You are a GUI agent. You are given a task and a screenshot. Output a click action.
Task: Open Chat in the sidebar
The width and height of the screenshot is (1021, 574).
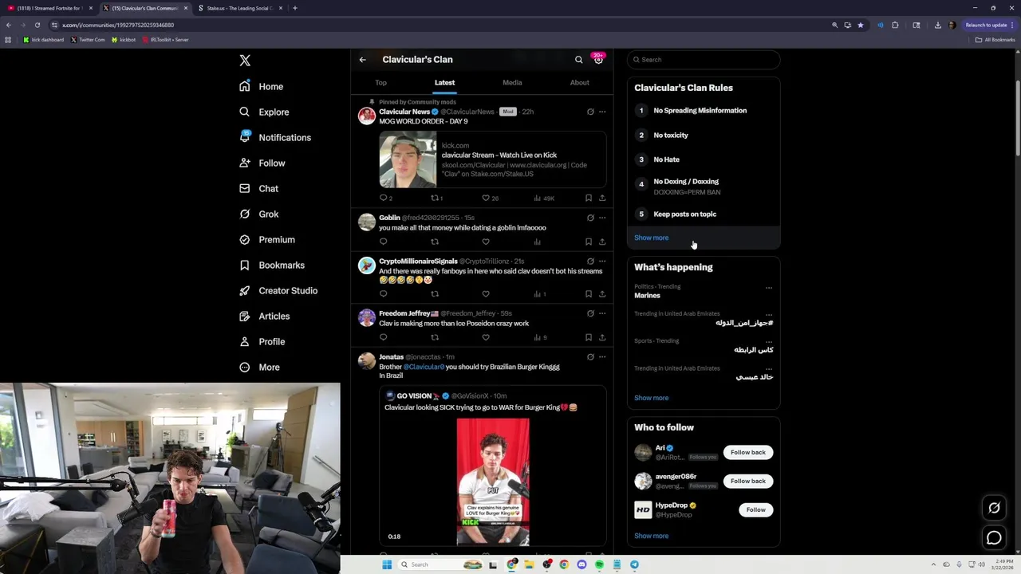258,188
